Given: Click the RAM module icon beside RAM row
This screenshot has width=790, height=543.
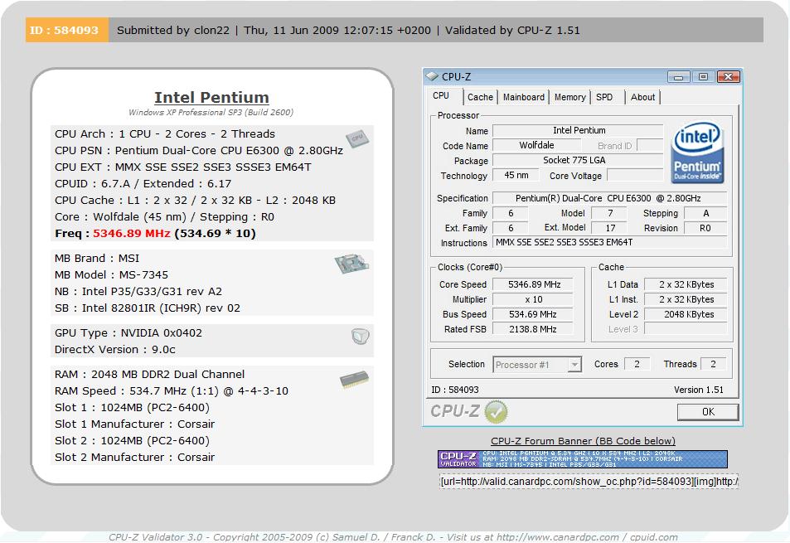Looking at the screenshot, I should click(354, 380).
